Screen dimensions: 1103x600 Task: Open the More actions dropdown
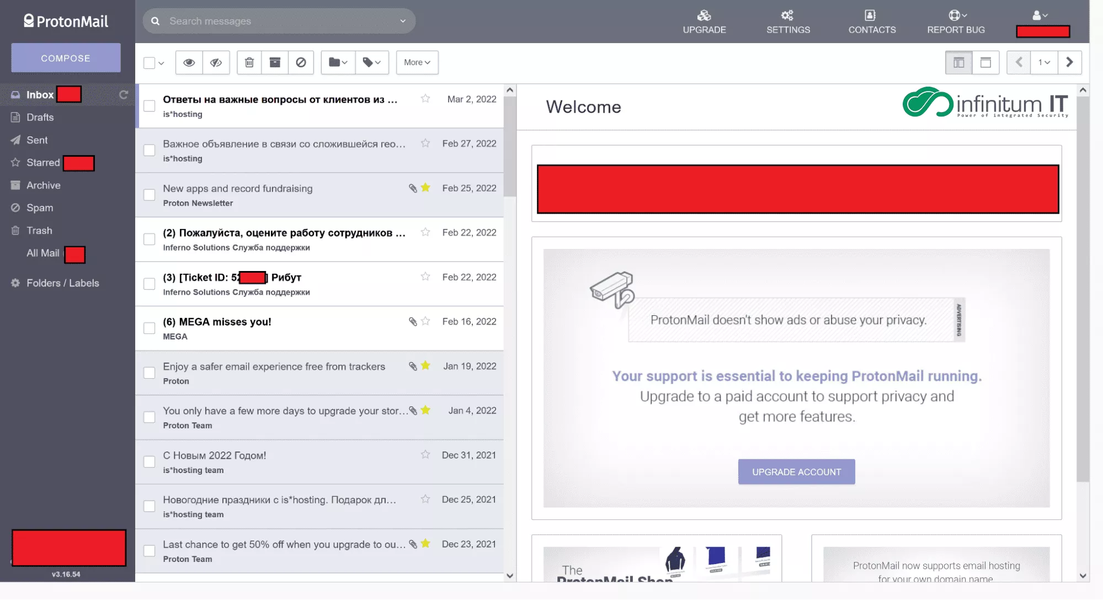click(417, 62)
